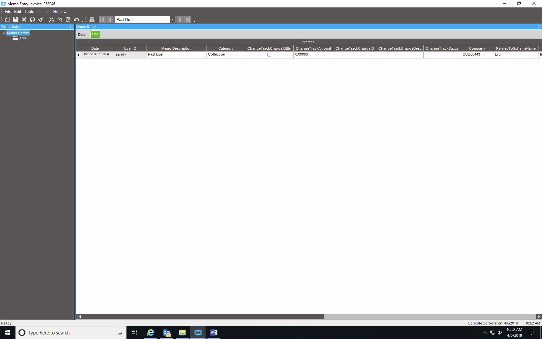Click the Undo arrow icon

[x=76, y=19]
